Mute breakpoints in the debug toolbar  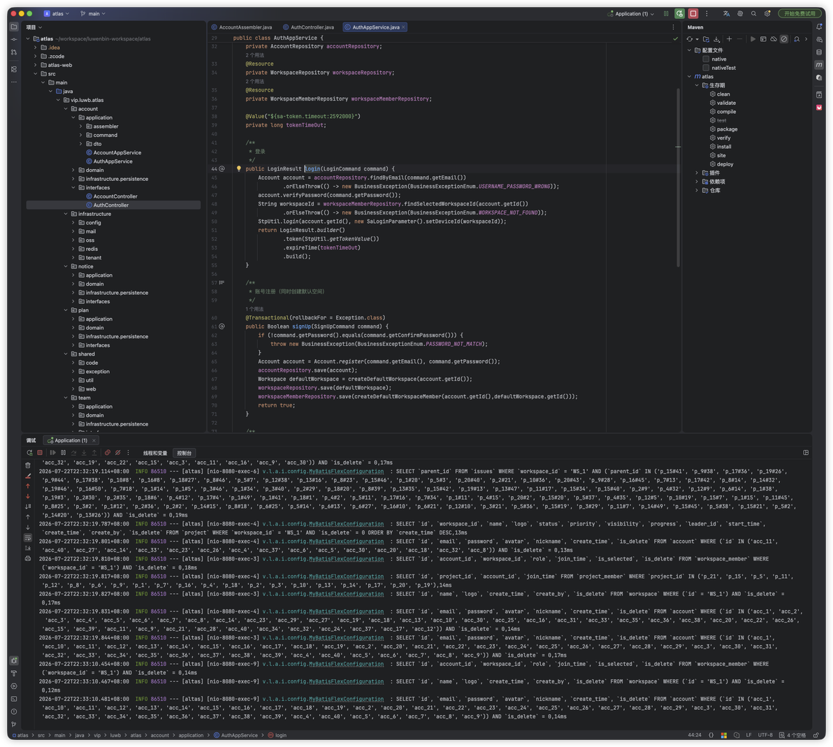(118, 453)
